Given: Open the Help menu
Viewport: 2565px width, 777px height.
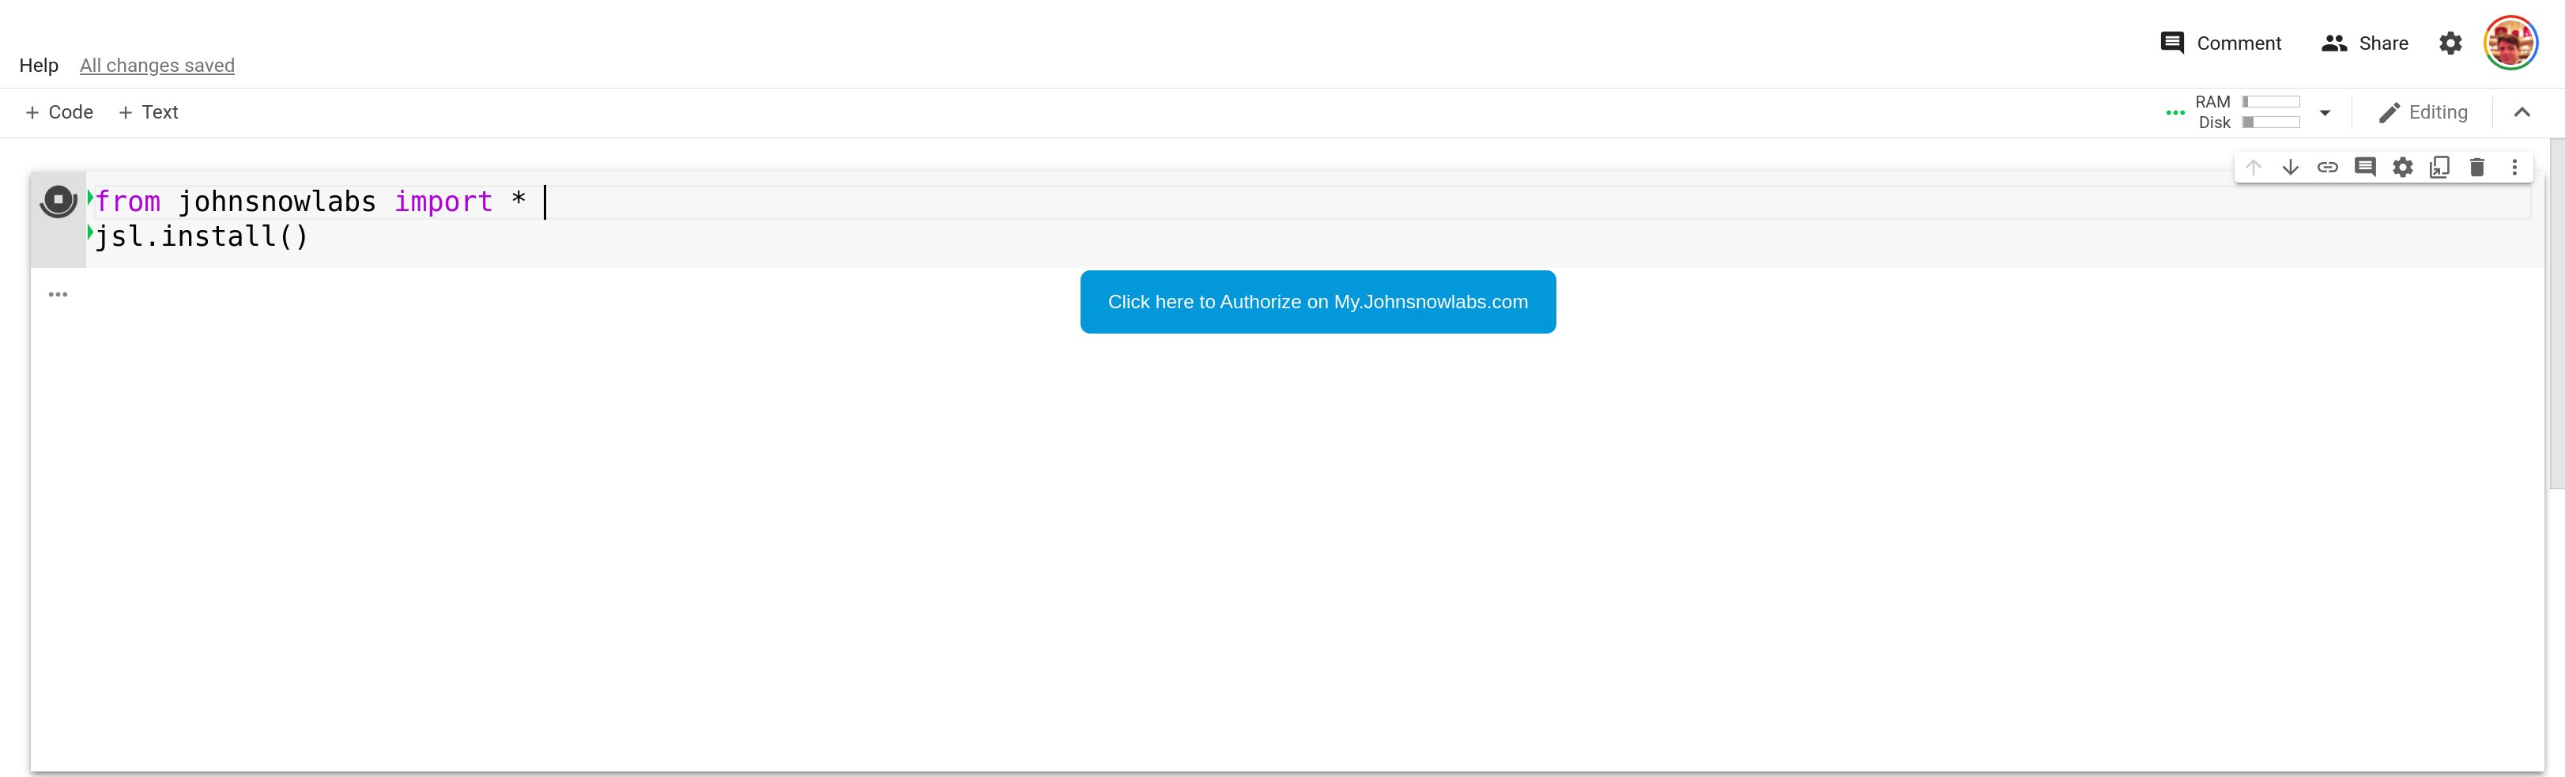Looking at the screenshot, I should [x=39, y=66].
